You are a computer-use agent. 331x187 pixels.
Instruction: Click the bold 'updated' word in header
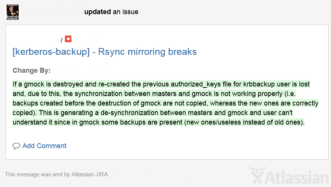(98, 12)
